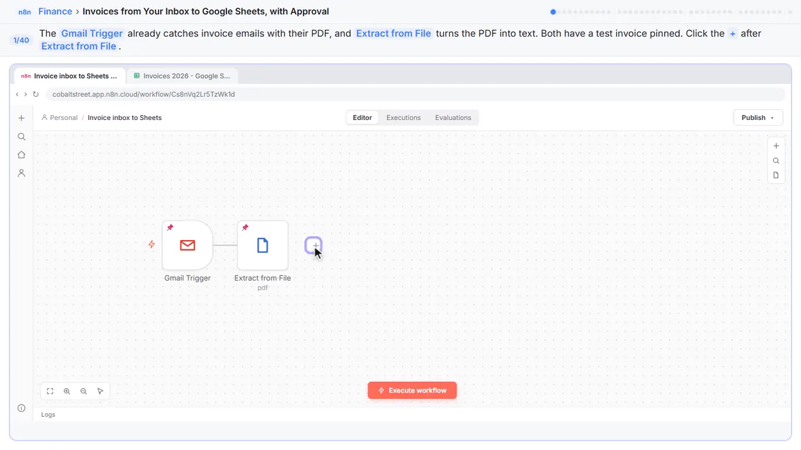801x450 pixels.
Task: Click the 1/40 step counter
Action: pos(21,40)
